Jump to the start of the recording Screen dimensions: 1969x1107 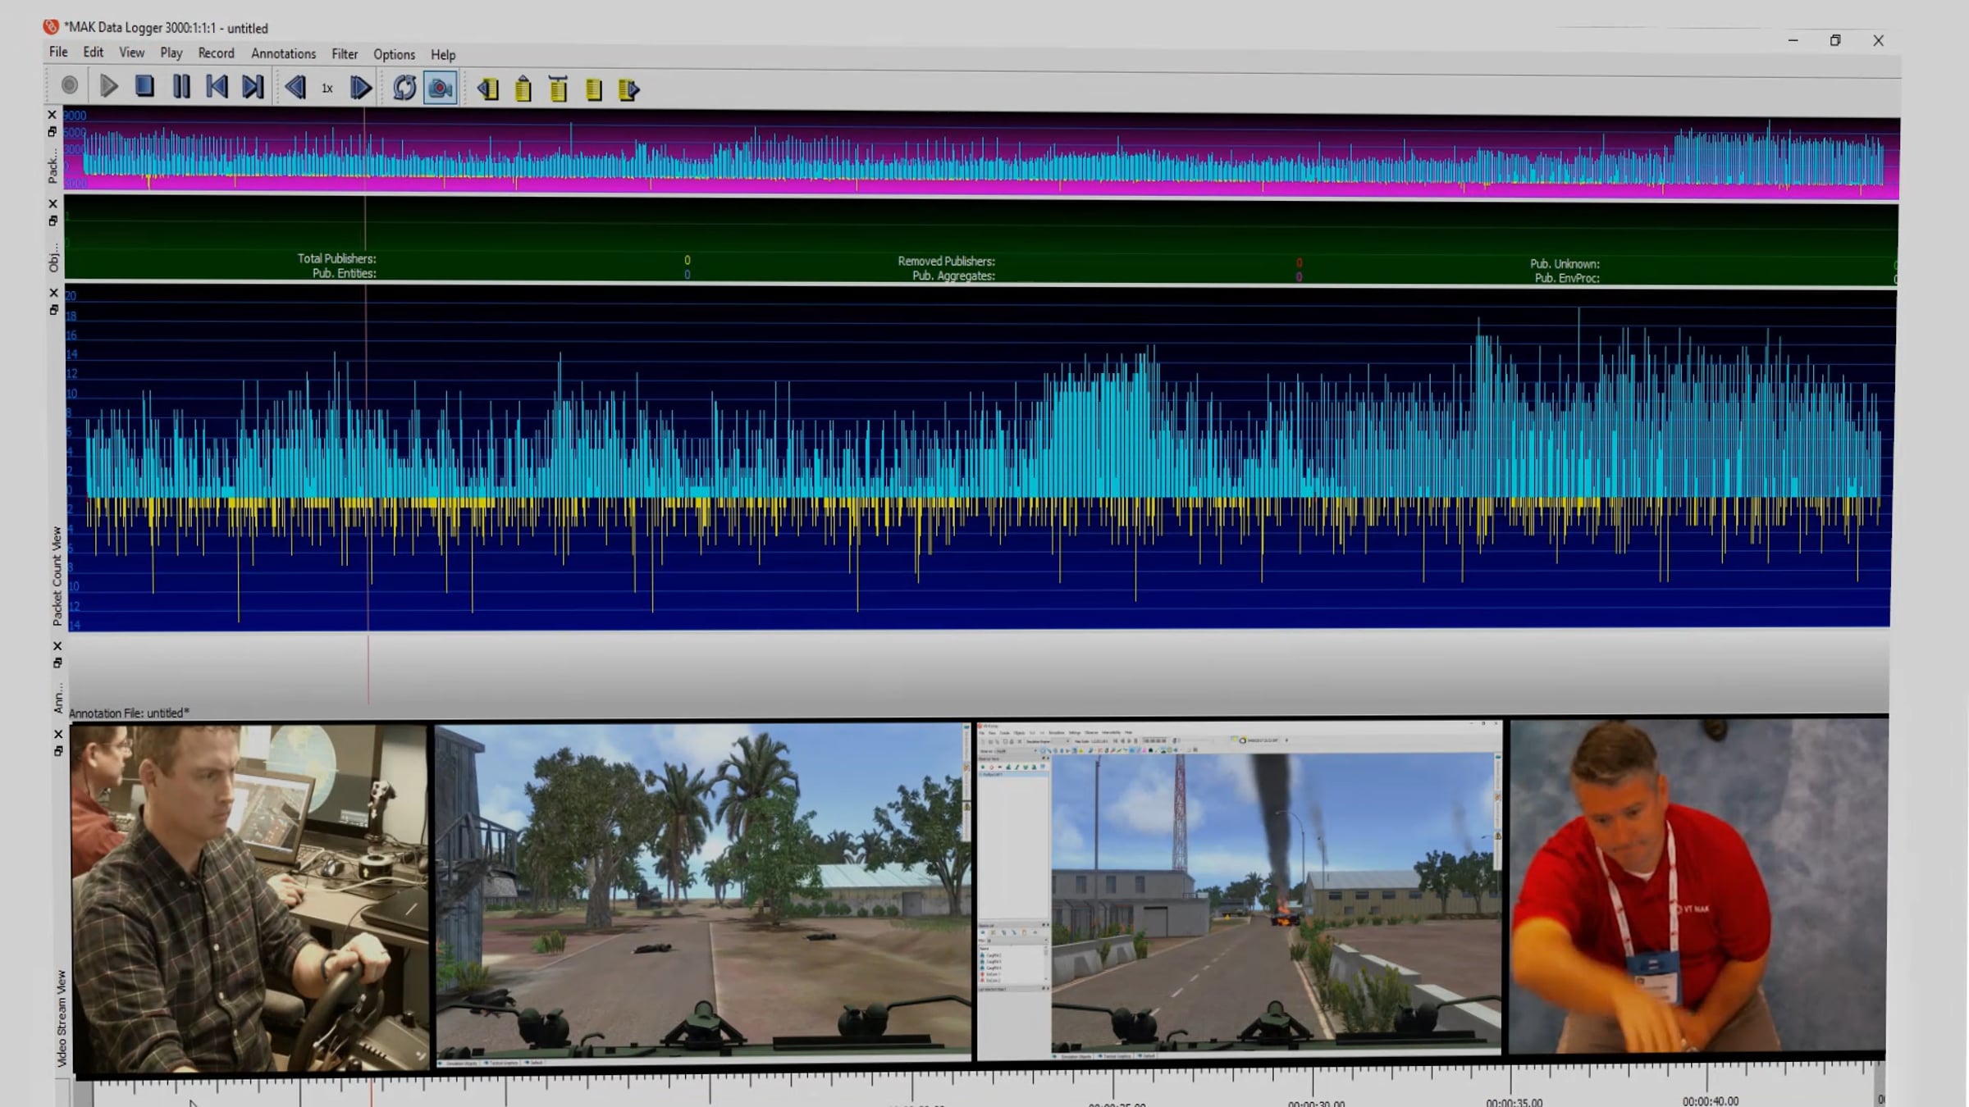tap(217, 87)
